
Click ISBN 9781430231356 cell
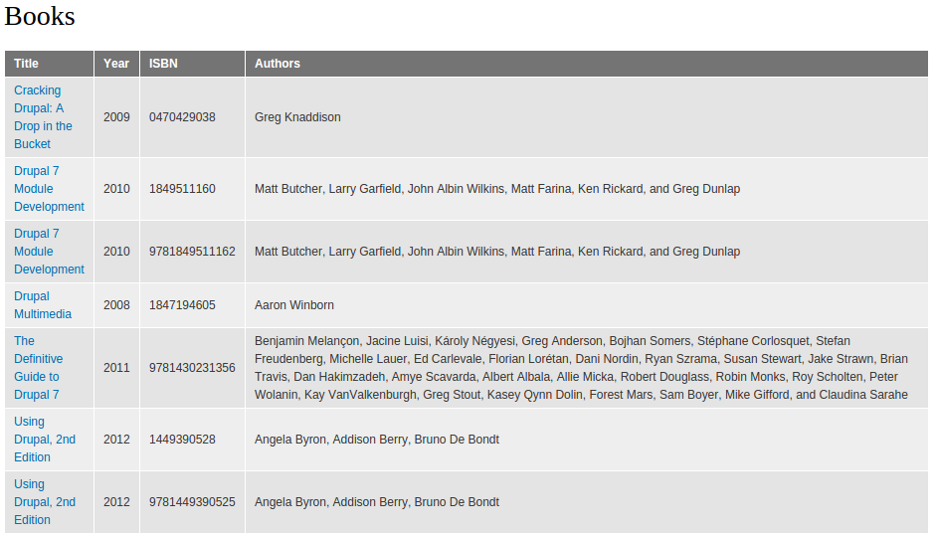click(x=192, y=368)
